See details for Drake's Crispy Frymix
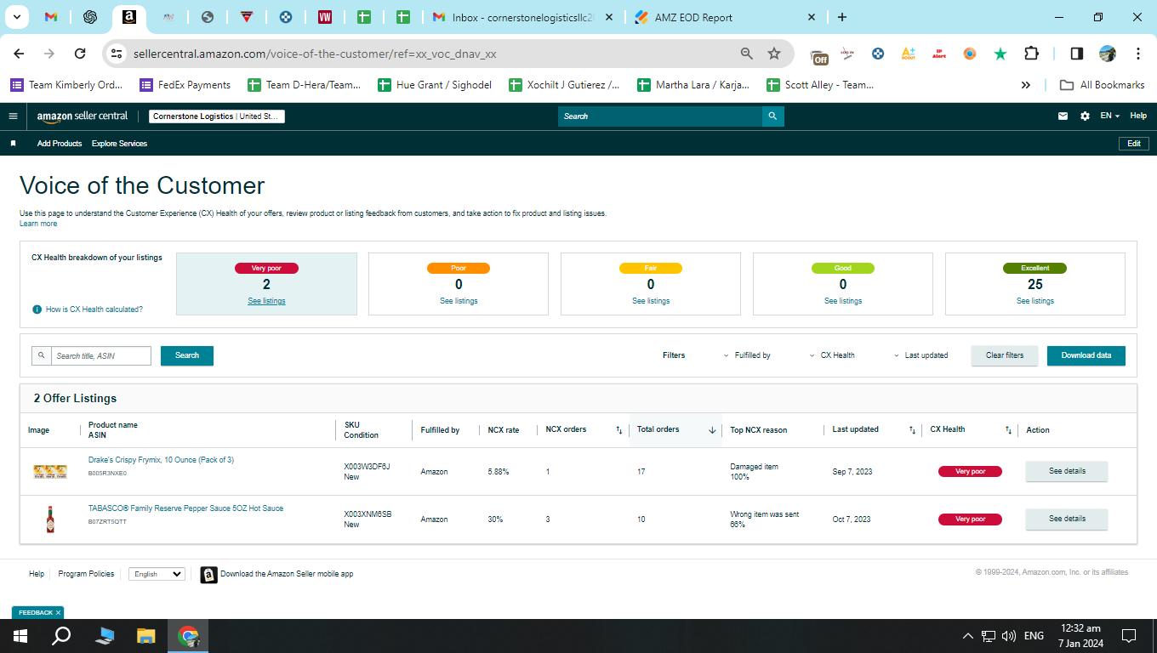 point(1067,471)
